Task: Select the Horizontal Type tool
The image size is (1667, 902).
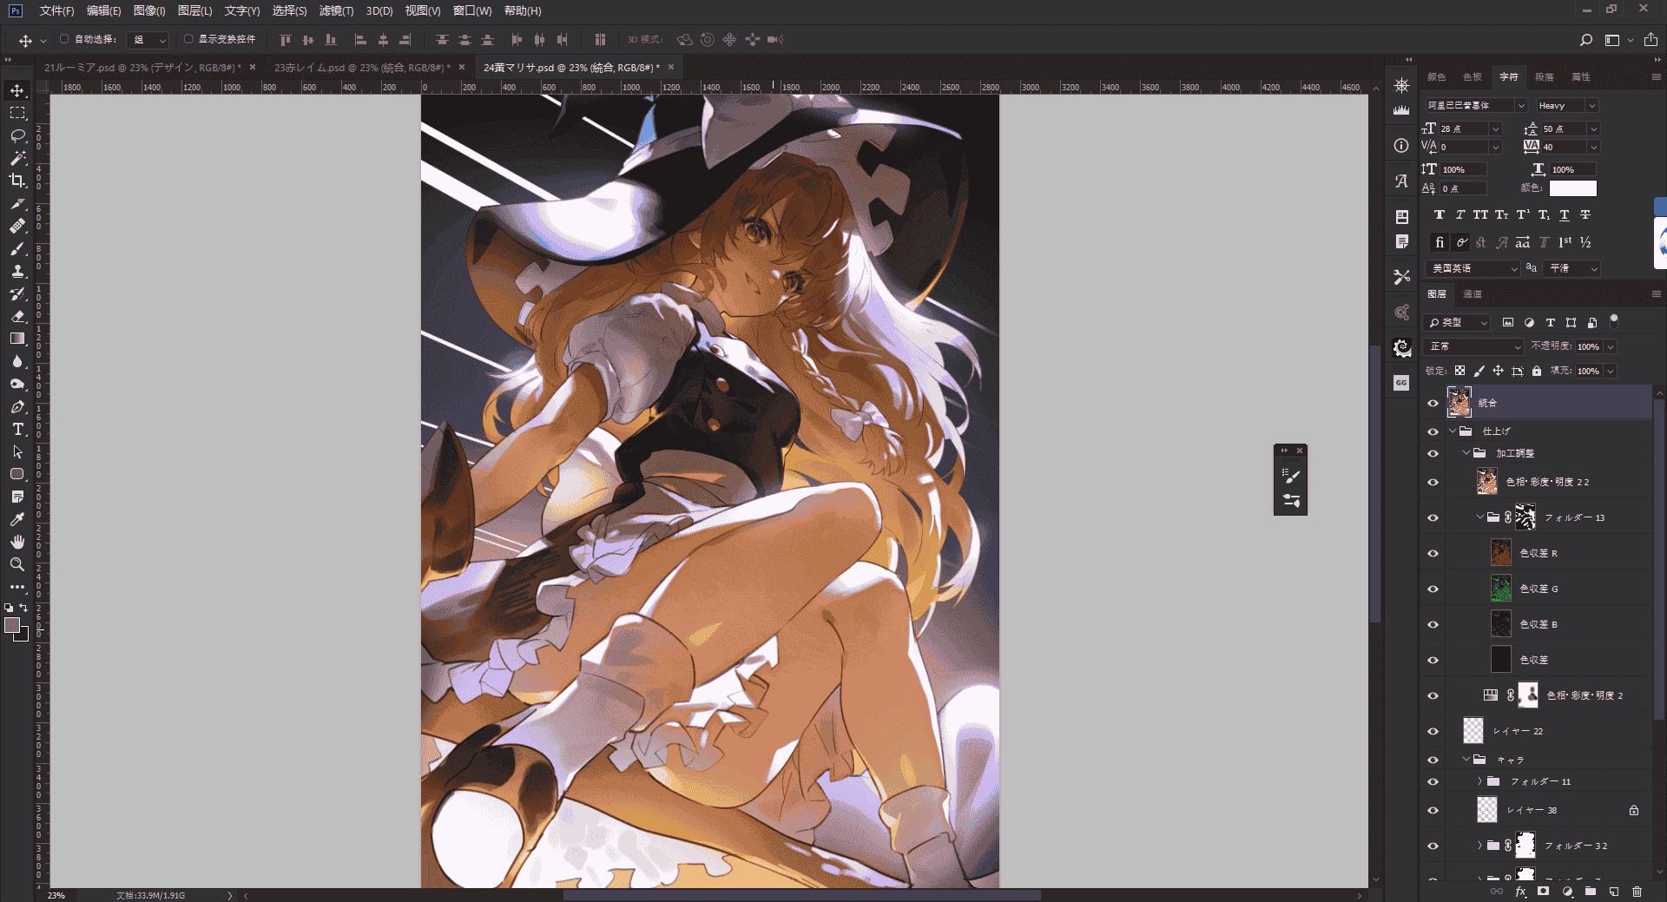Action: click(17, 429)
